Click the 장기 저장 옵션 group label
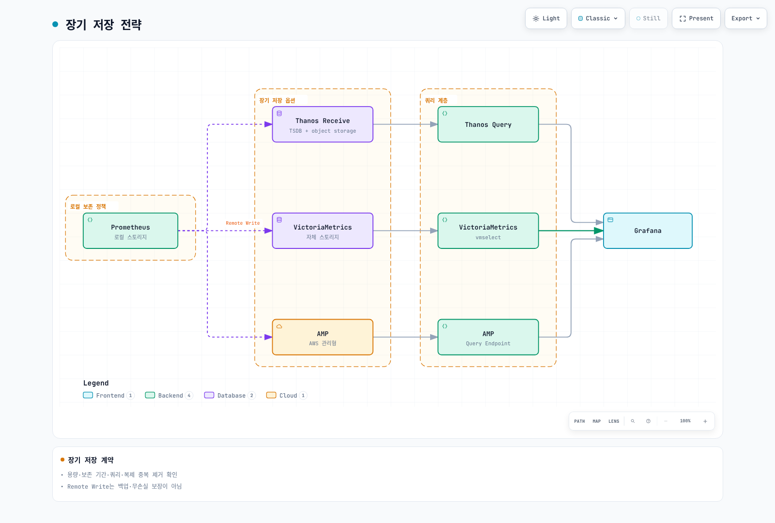Screen dimensions: 775x523 [277, 101]
